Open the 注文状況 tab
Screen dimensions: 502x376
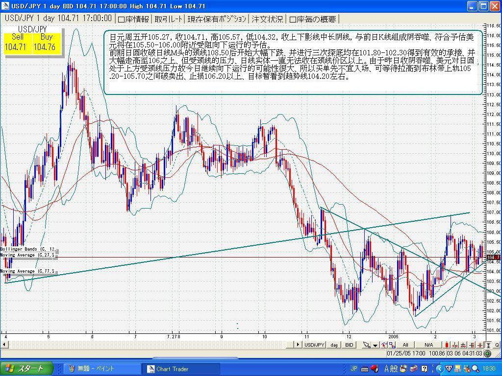[x=267, y=19]
